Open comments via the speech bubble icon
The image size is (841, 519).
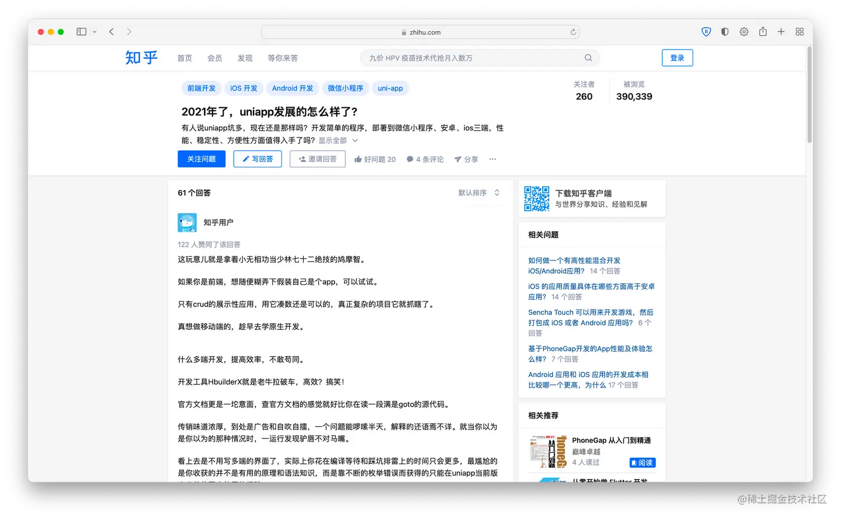coord(410,159)
